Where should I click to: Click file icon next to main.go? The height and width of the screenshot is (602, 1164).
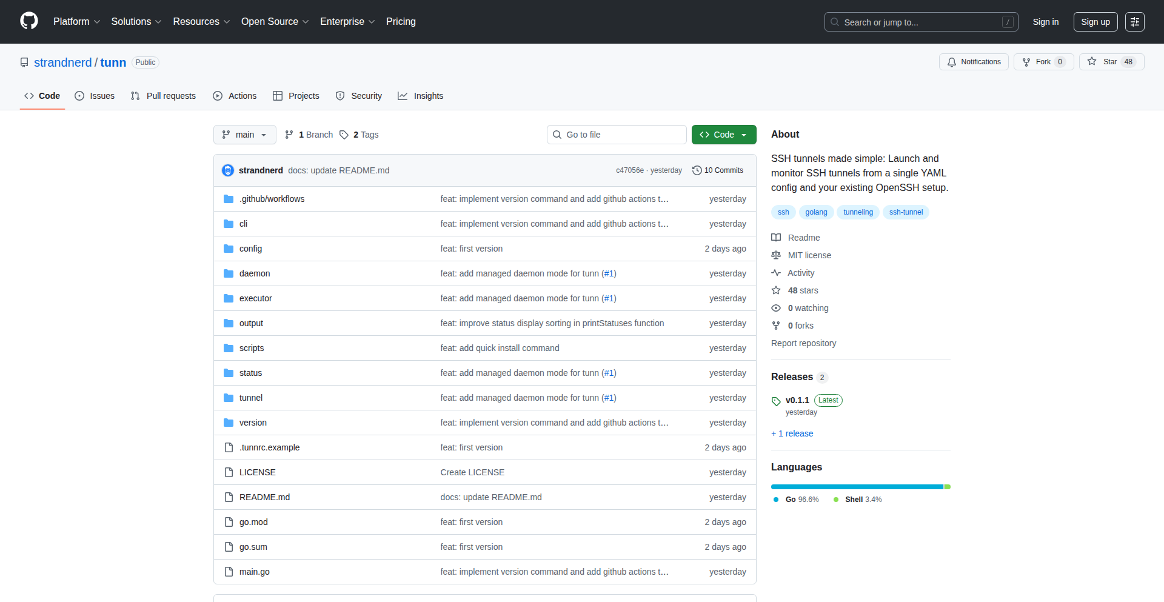click(229, 572)
